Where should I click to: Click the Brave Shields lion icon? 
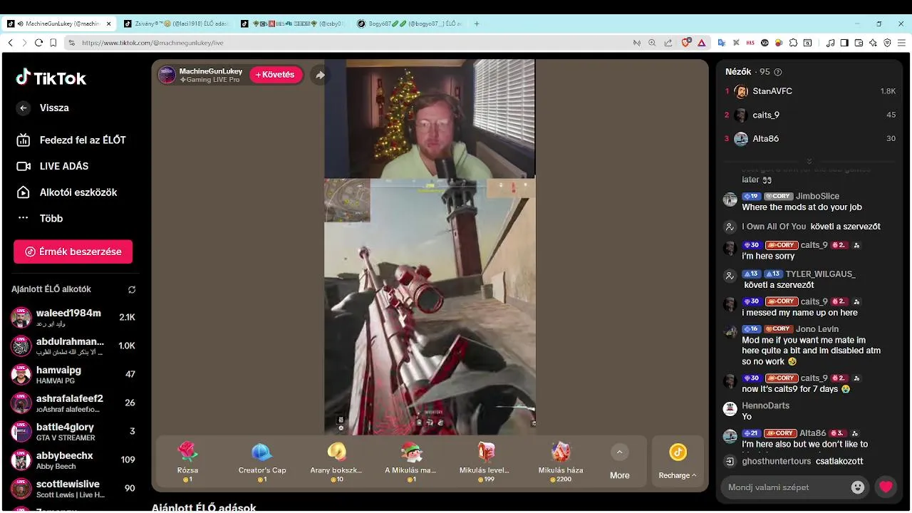tap(686, 43)
